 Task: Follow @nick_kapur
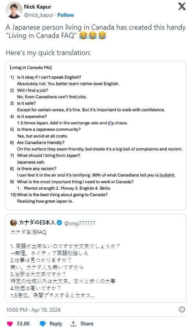(65, 15)
